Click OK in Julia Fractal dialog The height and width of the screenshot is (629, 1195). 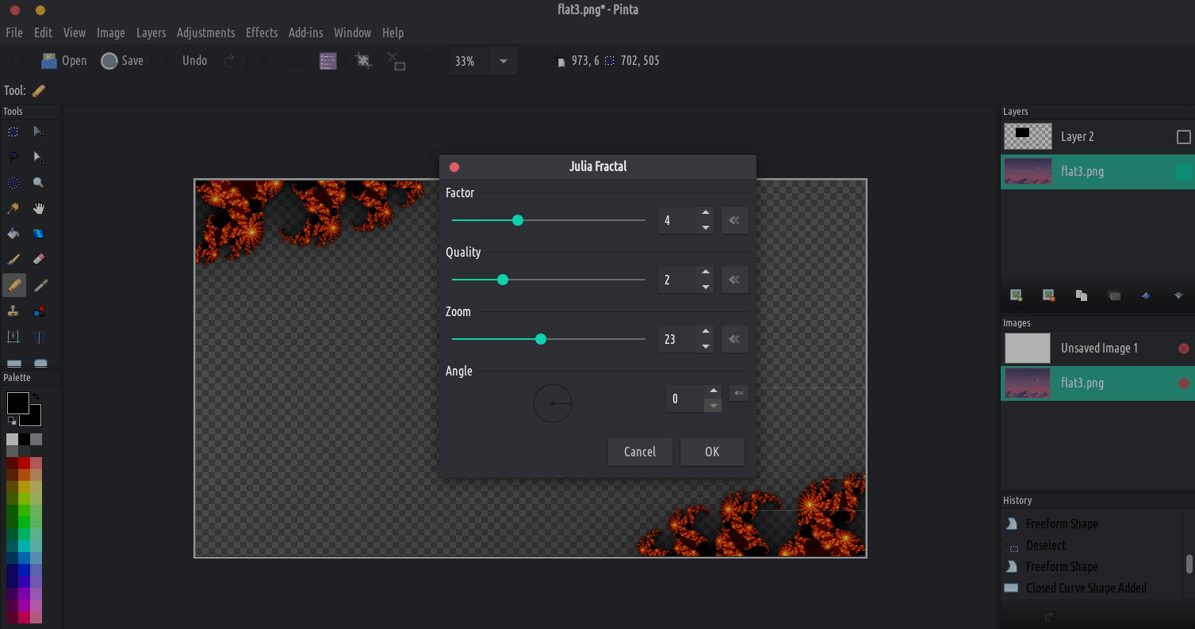pyautogui.click(x=712, y=452)
